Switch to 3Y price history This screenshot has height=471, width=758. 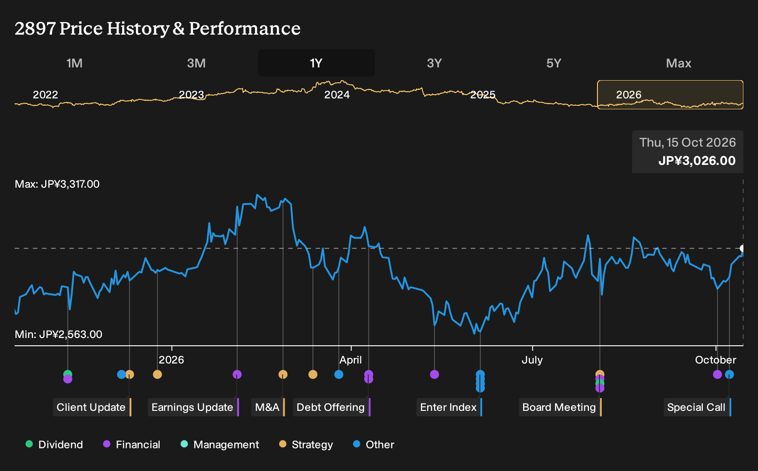click(x=434, y=63)
